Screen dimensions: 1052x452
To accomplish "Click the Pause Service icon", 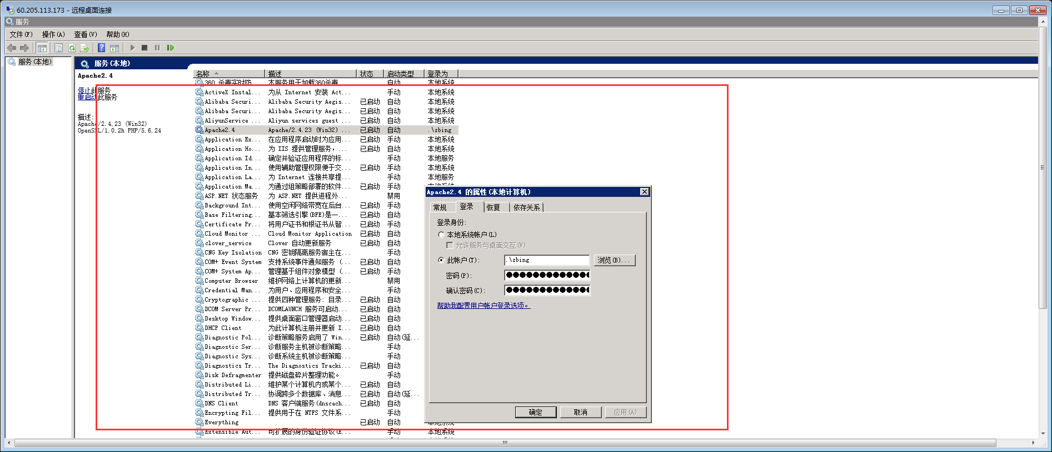I will (157, 48).
